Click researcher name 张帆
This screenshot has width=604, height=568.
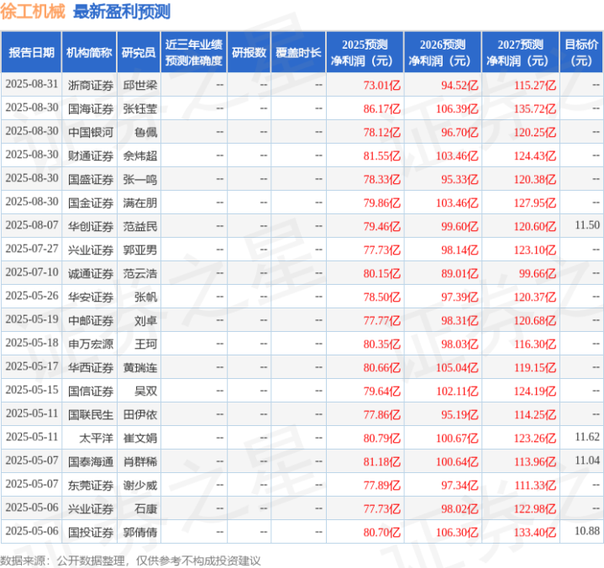(x=146, y=297)
